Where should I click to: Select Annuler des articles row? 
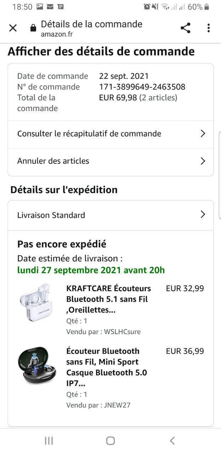click(53, 161)
